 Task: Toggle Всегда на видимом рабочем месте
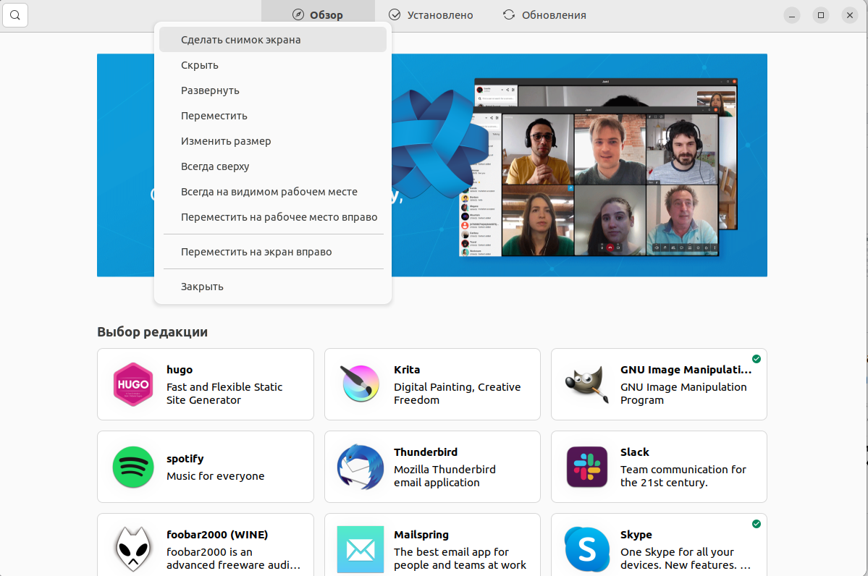click(x=273, y=192)
